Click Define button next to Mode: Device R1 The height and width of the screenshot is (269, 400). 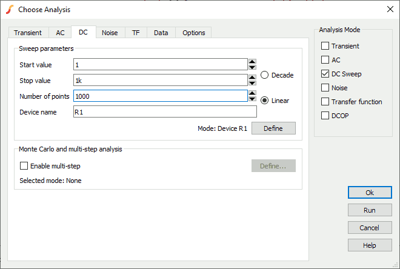point(273,128)
